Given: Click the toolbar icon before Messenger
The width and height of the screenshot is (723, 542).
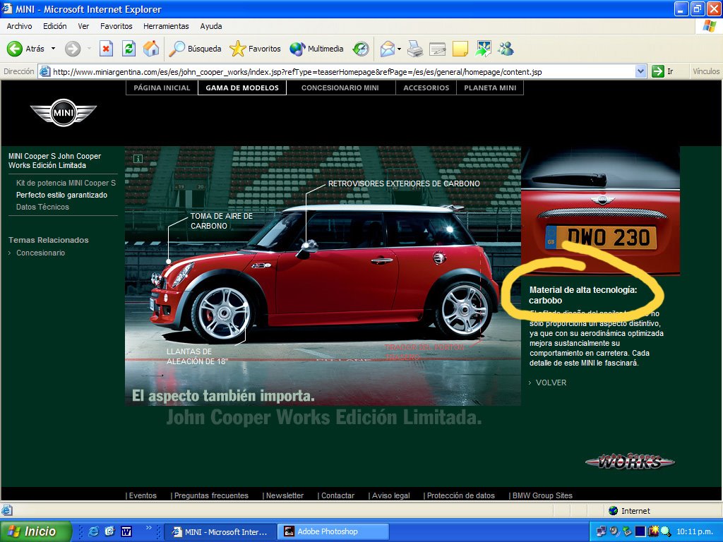Looking at the screenshot, I should pos(483,49).
